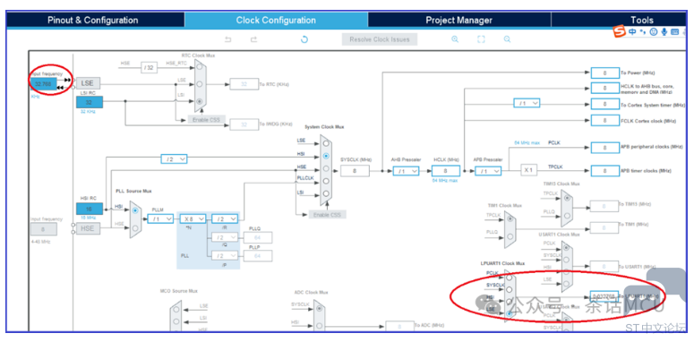Click the fit-to-screen bracket icon
Screen dimensions: 694x342
tap(481, 38)
